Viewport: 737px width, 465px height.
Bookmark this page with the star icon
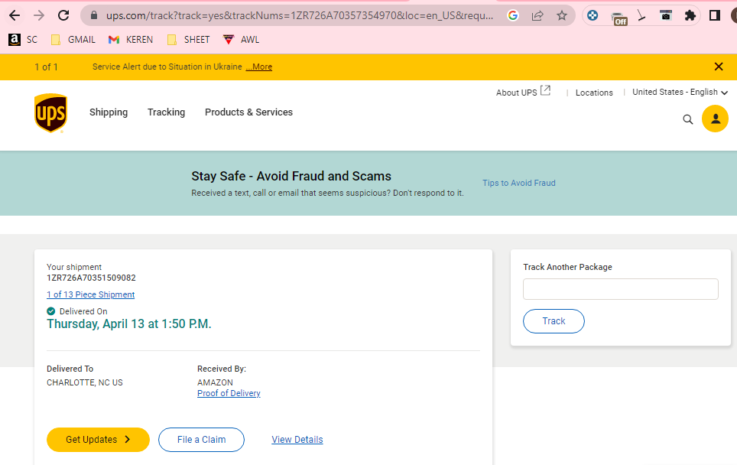coord(562,15)
